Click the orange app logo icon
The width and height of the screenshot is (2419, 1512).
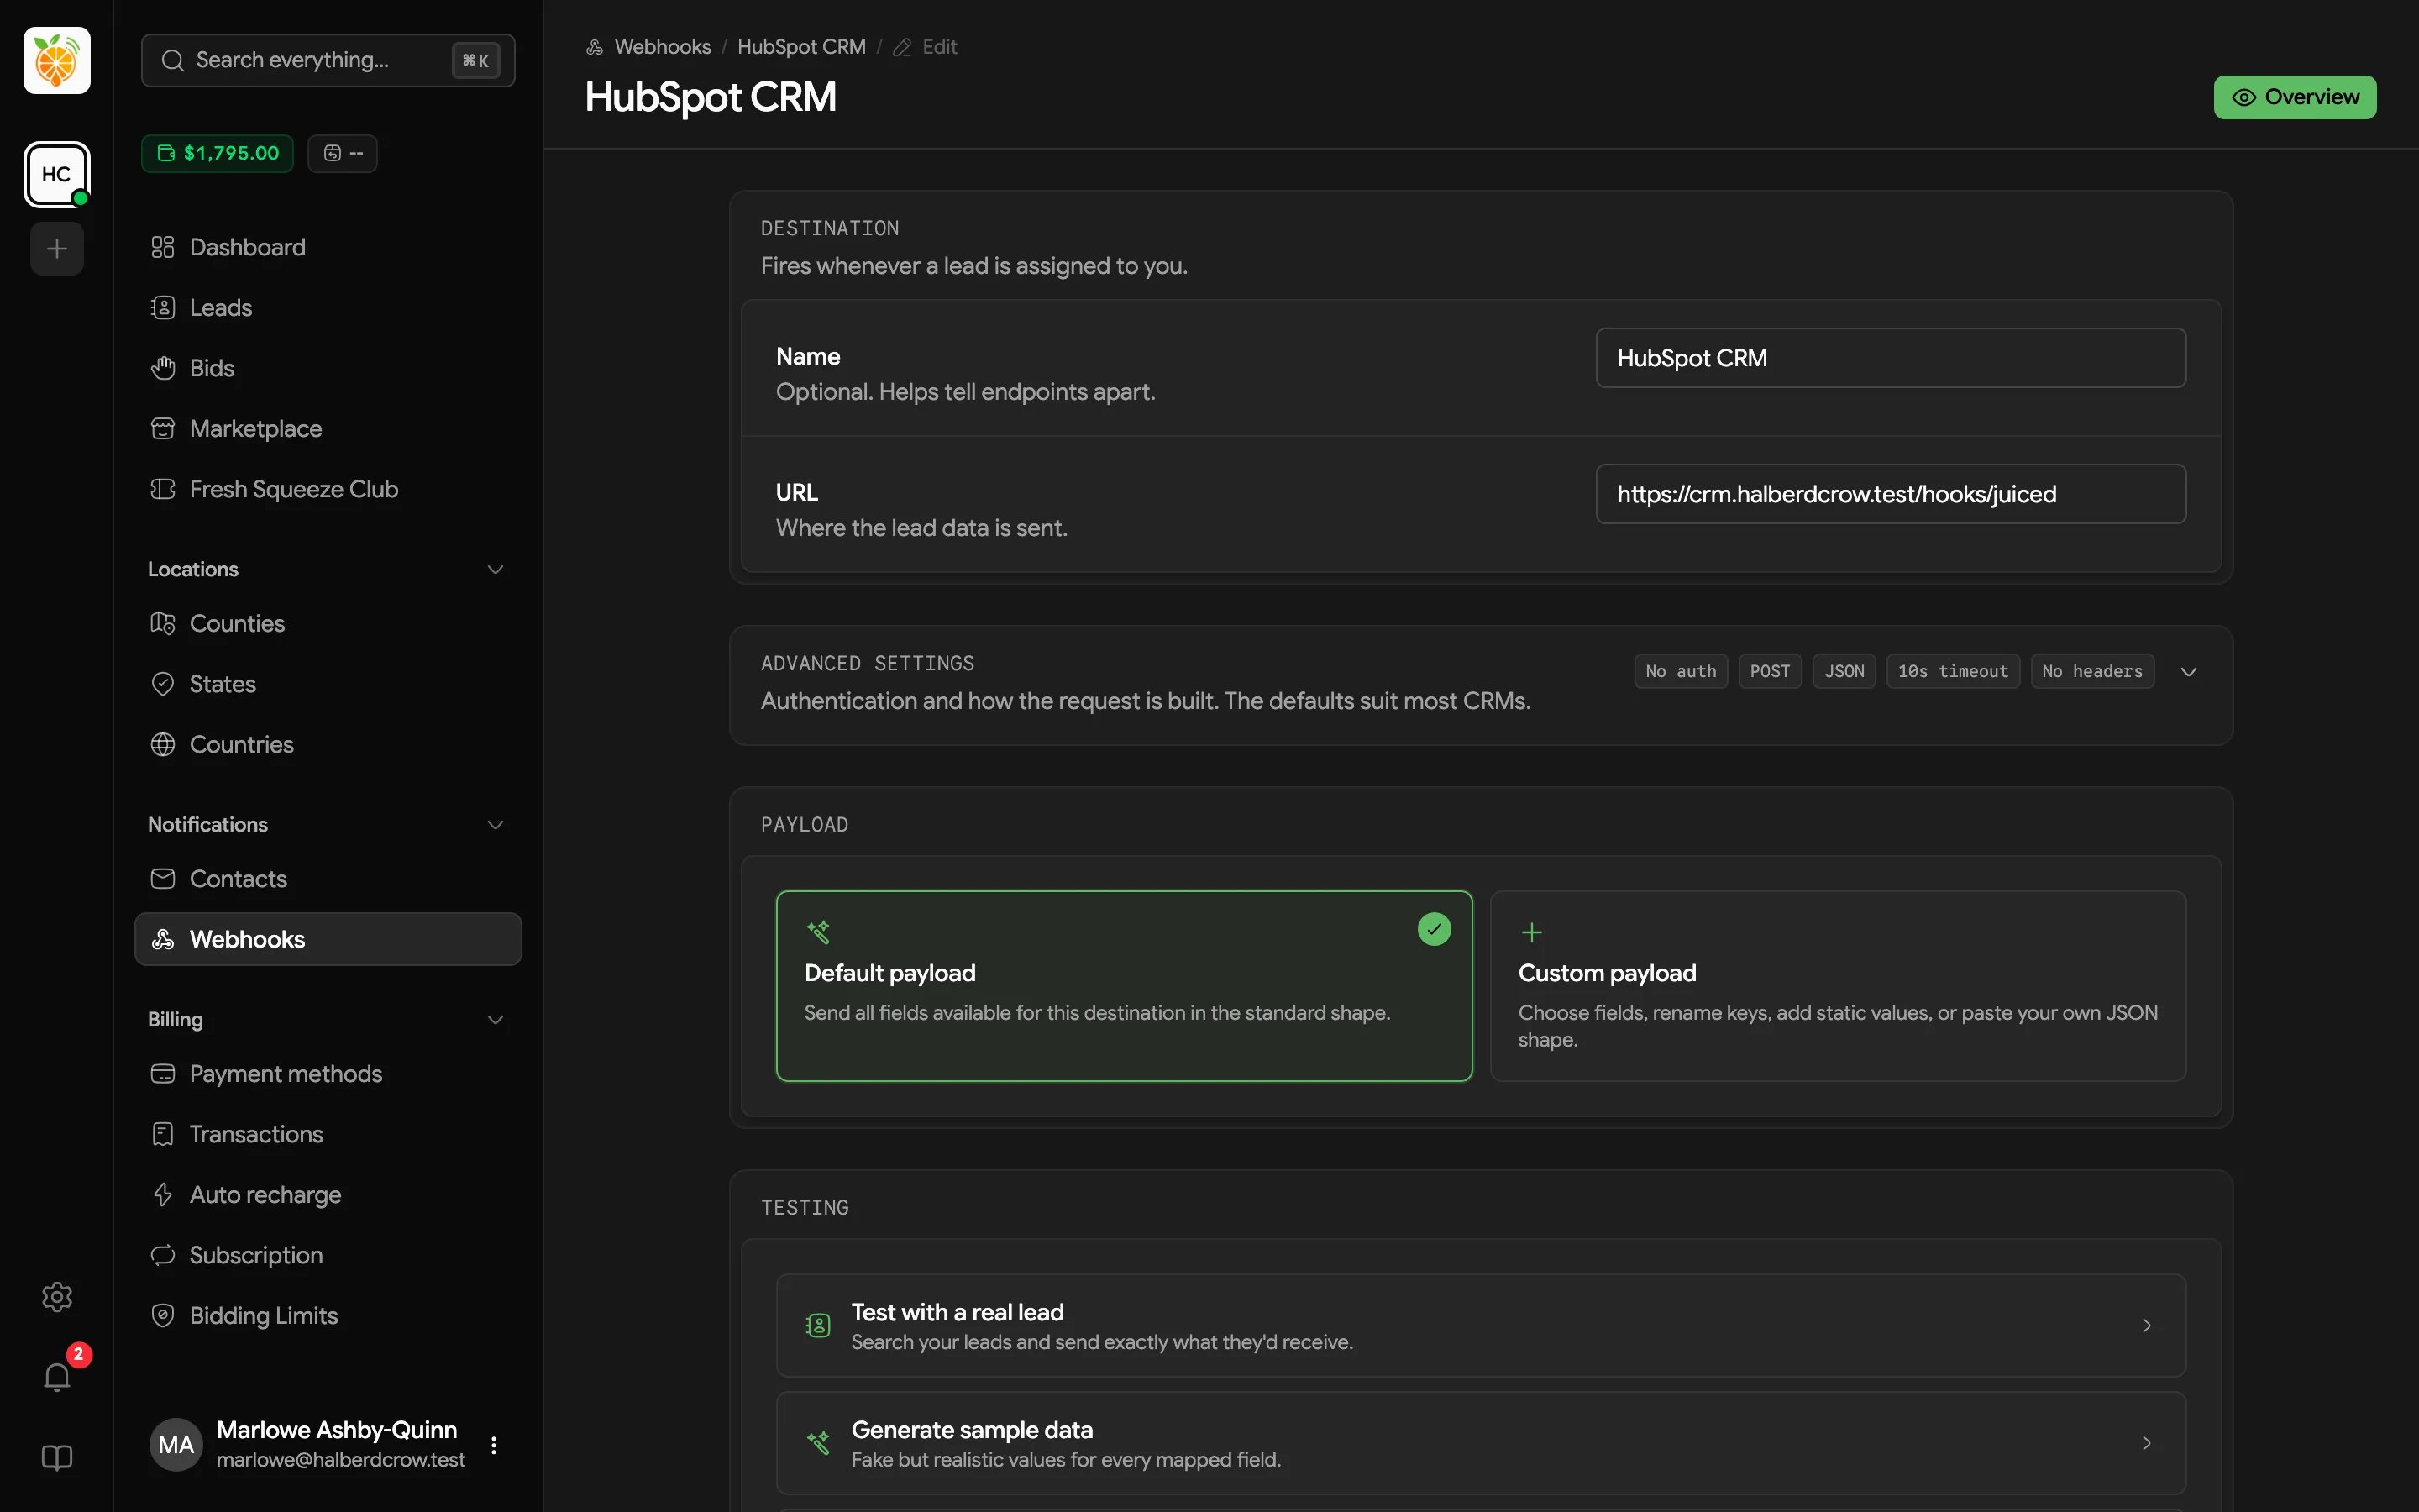[x=56, y=61]
